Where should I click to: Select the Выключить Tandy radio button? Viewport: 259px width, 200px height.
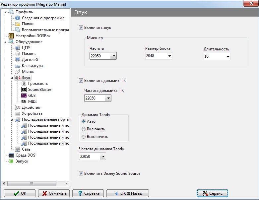[x=84, y=137]
